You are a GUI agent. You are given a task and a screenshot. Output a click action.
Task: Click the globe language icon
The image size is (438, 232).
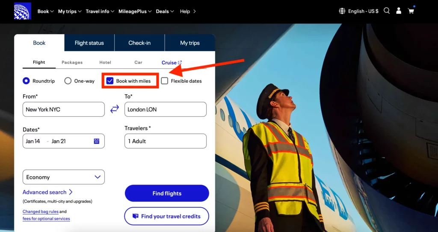(x=342, y=11)
